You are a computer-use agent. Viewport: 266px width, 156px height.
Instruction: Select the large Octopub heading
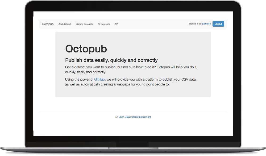[86, 49]
